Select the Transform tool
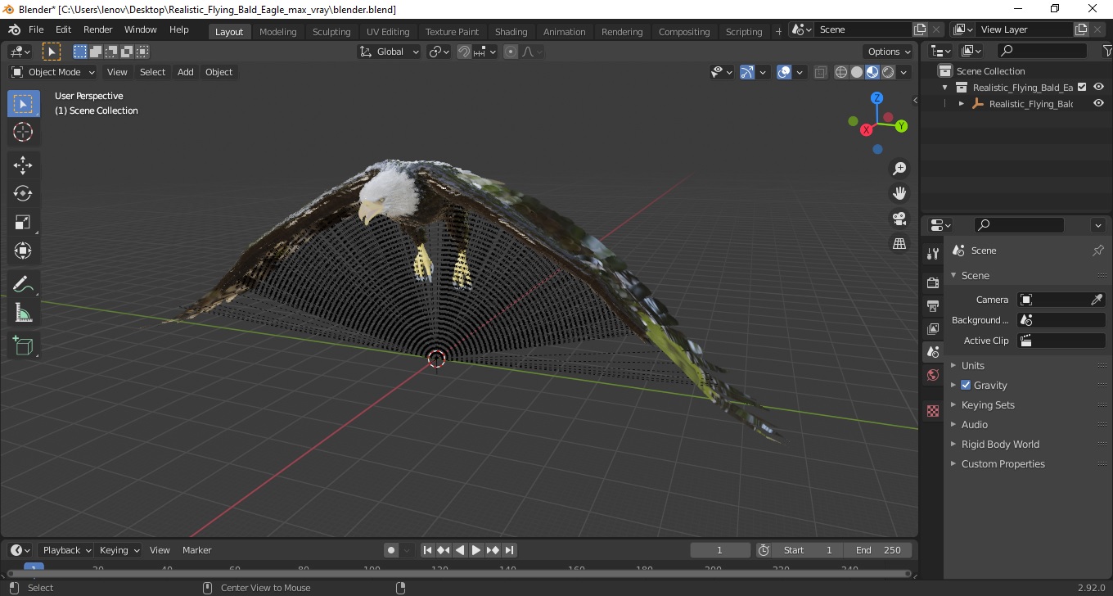1113x596 pixels. click(x=23, y=251)
